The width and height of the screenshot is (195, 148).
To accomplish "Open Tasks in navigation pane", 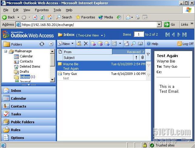I will [29, 114].
